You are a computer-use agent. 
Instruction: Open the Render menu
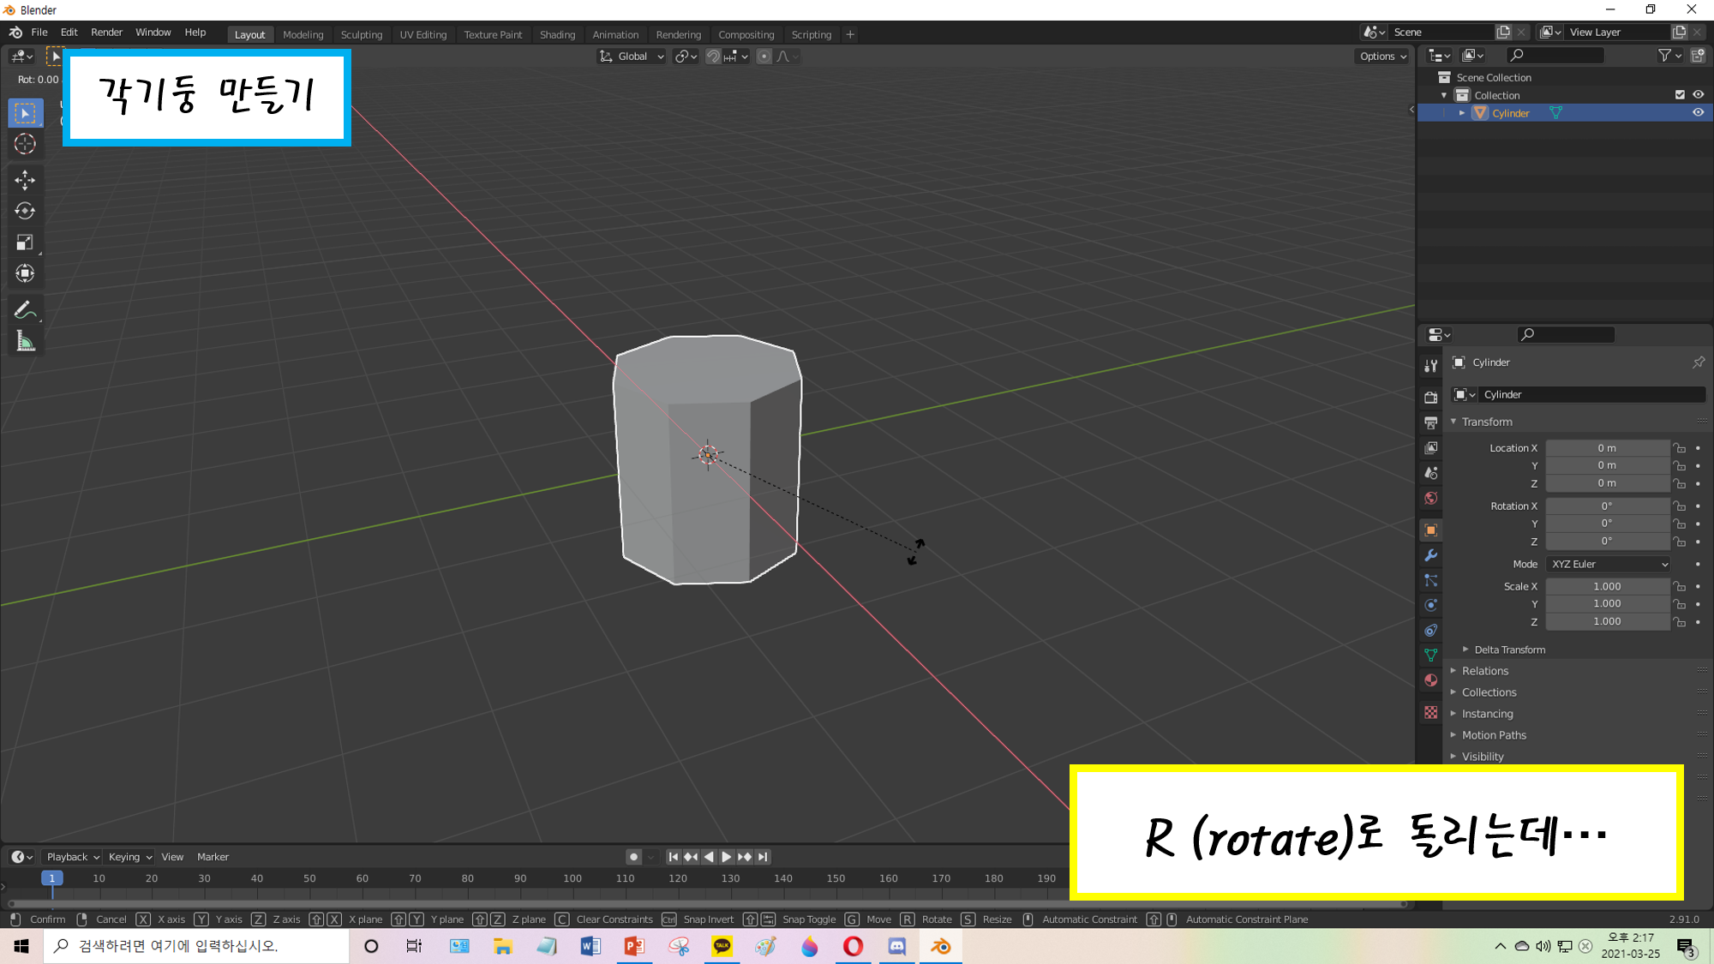point(106,33)
